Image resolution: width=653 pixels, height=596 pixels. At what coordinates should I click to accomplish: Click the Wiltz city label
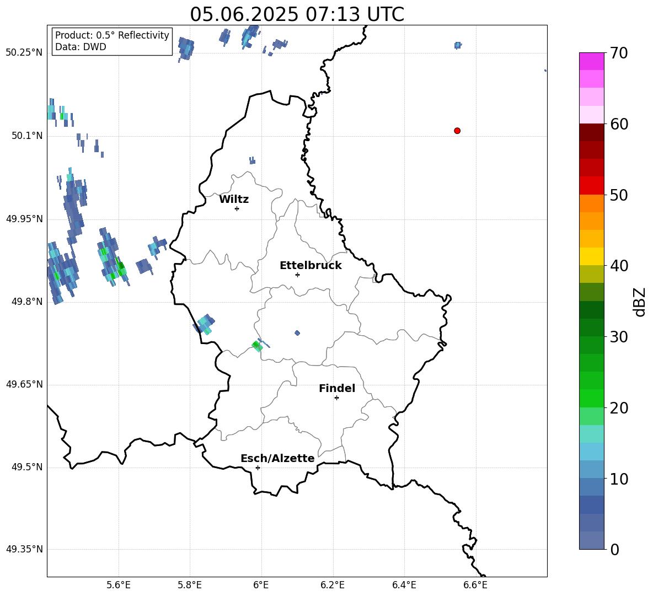(234, 200)
